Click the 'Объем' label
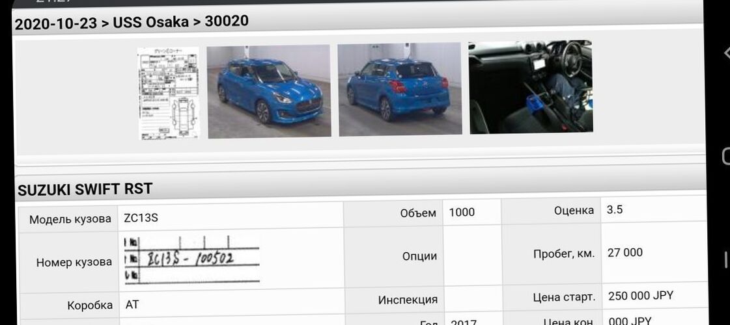This screenshot has height=325, width=730. [x=418, y=213]
